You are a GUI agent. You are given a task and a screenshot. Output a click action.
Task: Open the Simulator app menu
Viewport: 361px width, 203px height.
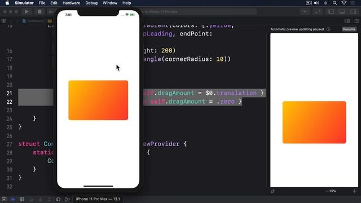pyautogui.click(x=24, y=3)
